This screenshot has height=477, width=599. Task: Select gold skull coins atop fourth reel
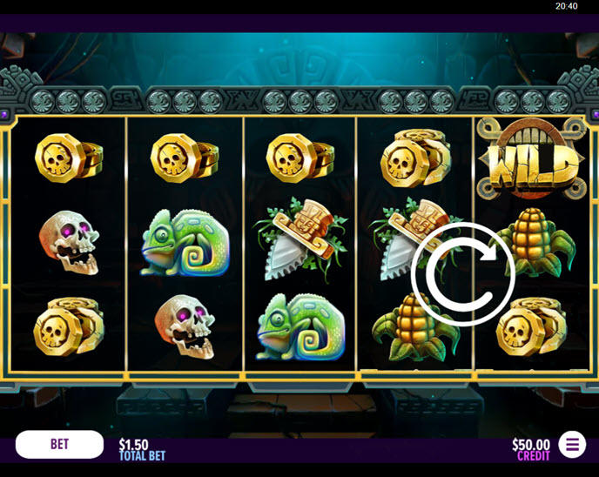pyautogui.click(x=415, y=158)
